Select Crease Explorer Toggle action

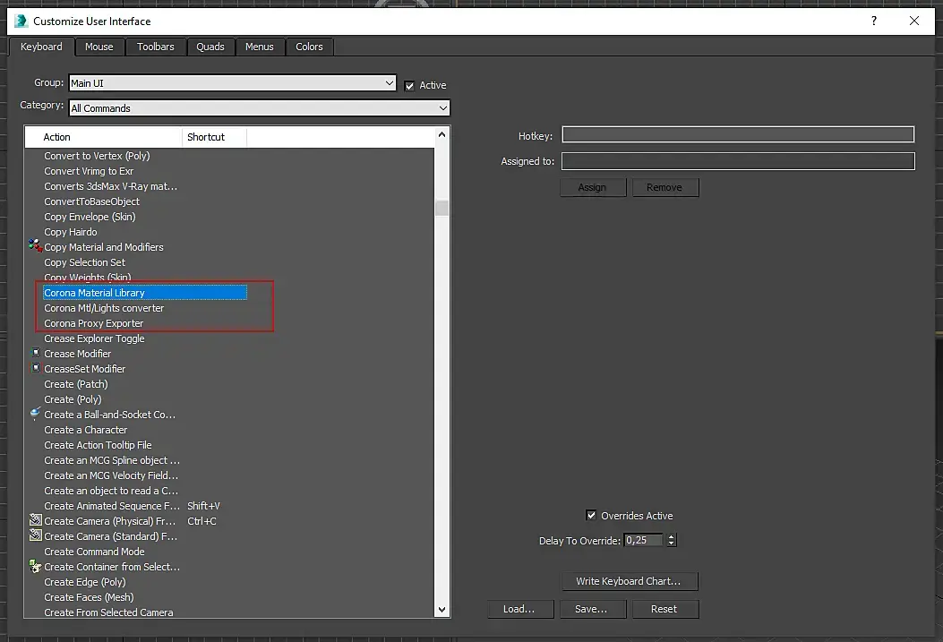94,338
